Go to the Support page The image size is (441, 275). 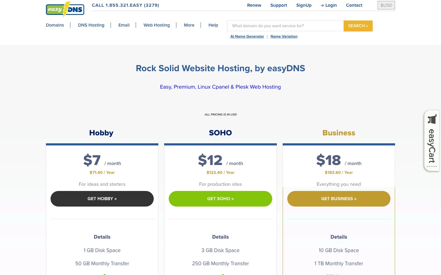279,5
